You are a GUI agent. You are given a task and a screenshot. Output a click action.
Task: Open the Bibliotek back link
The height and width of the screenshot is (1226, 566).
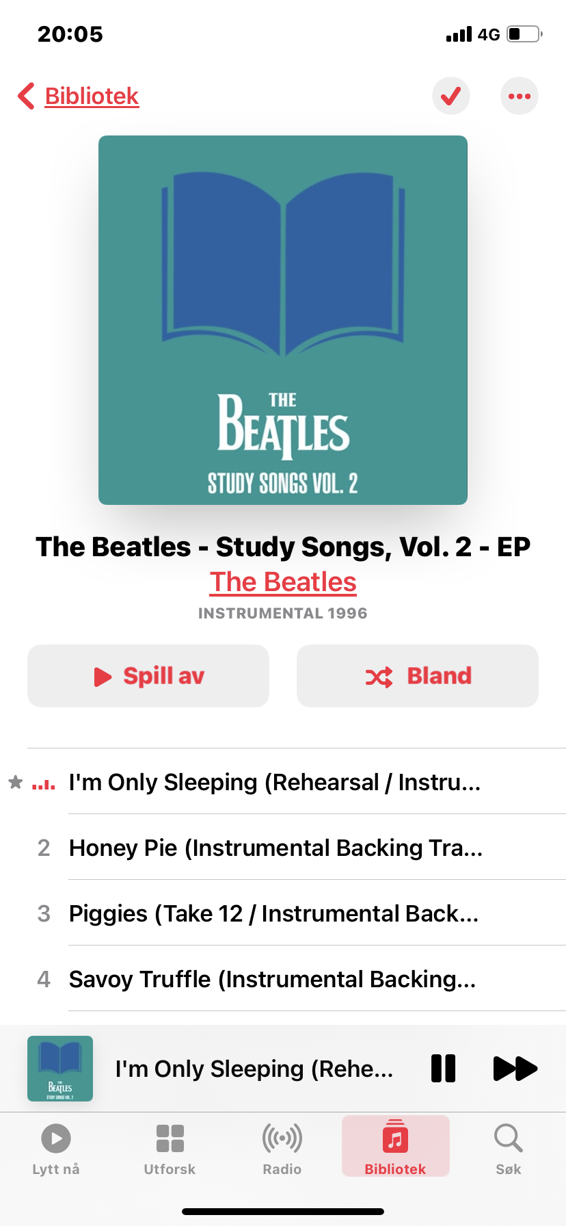coord(92,96)
